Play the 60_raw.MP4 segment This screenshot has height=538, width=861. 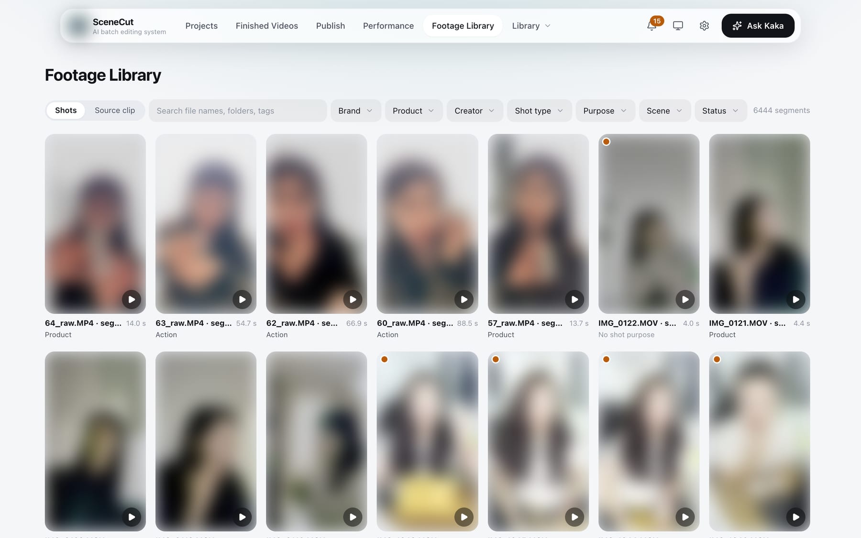point(464,299)
